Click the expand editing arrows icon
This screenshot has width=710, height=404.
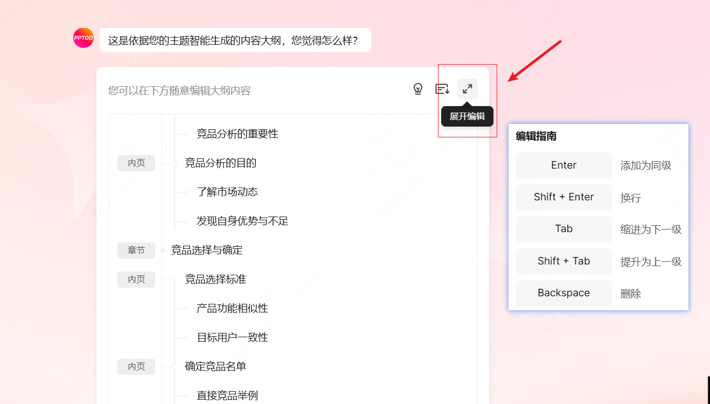click(468, 89)
